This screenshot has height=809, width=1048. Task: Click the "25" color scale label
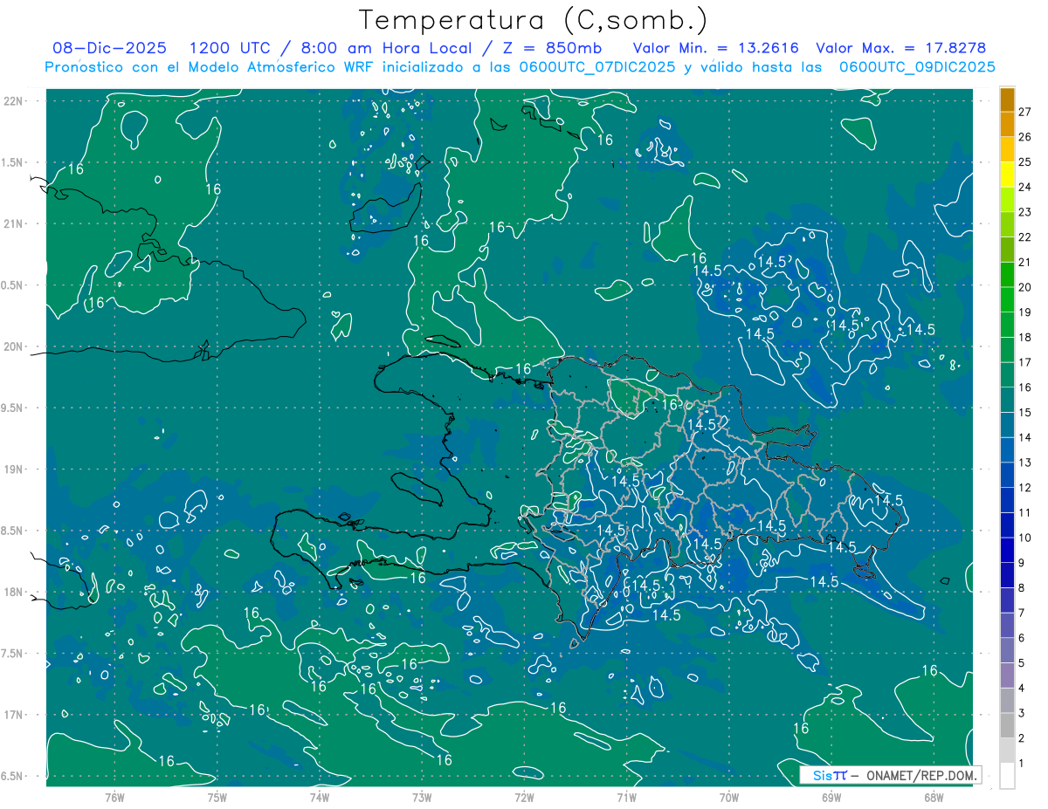click(1024, 162)
